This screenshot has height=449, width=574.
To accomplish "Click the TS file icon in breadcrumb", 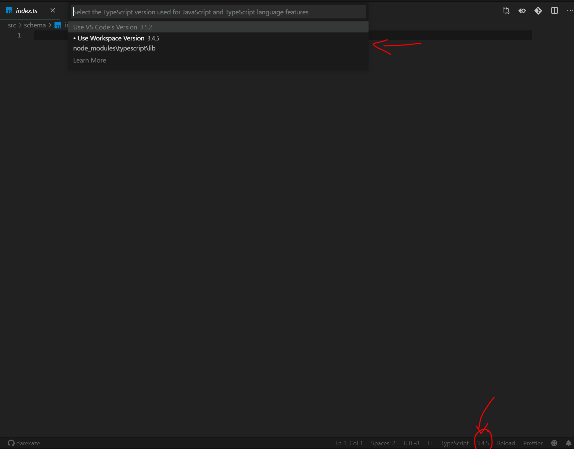I will tap(58, 25).
